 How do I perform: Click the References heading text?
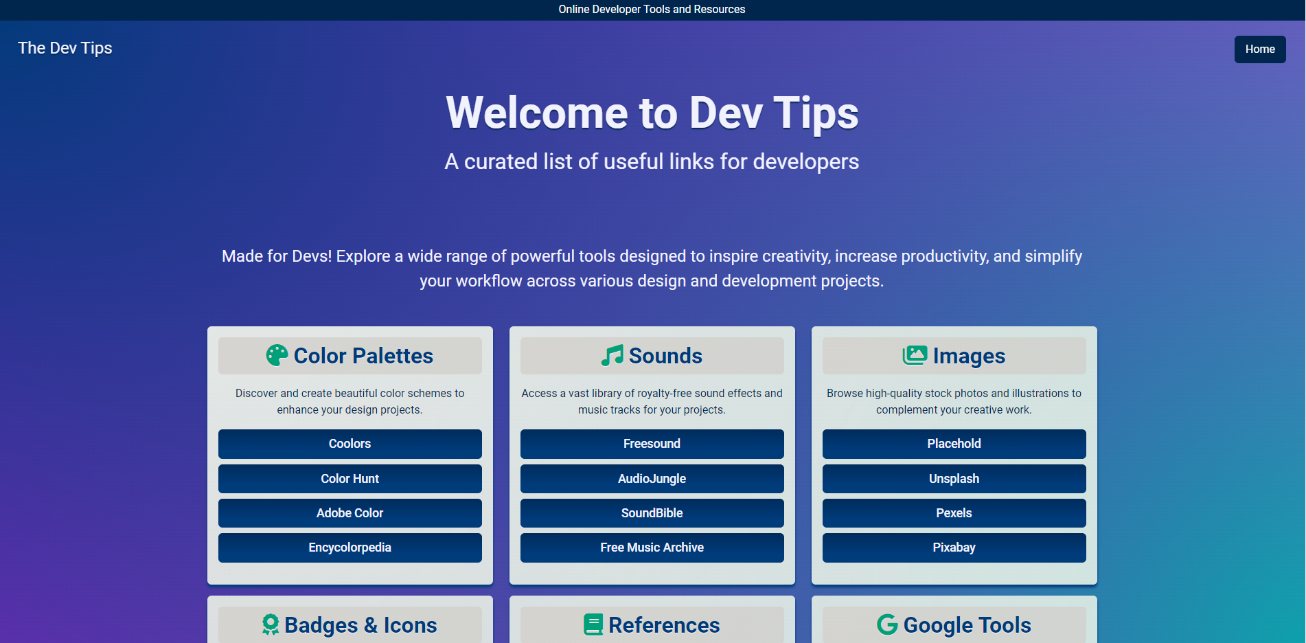coord(664,625)
